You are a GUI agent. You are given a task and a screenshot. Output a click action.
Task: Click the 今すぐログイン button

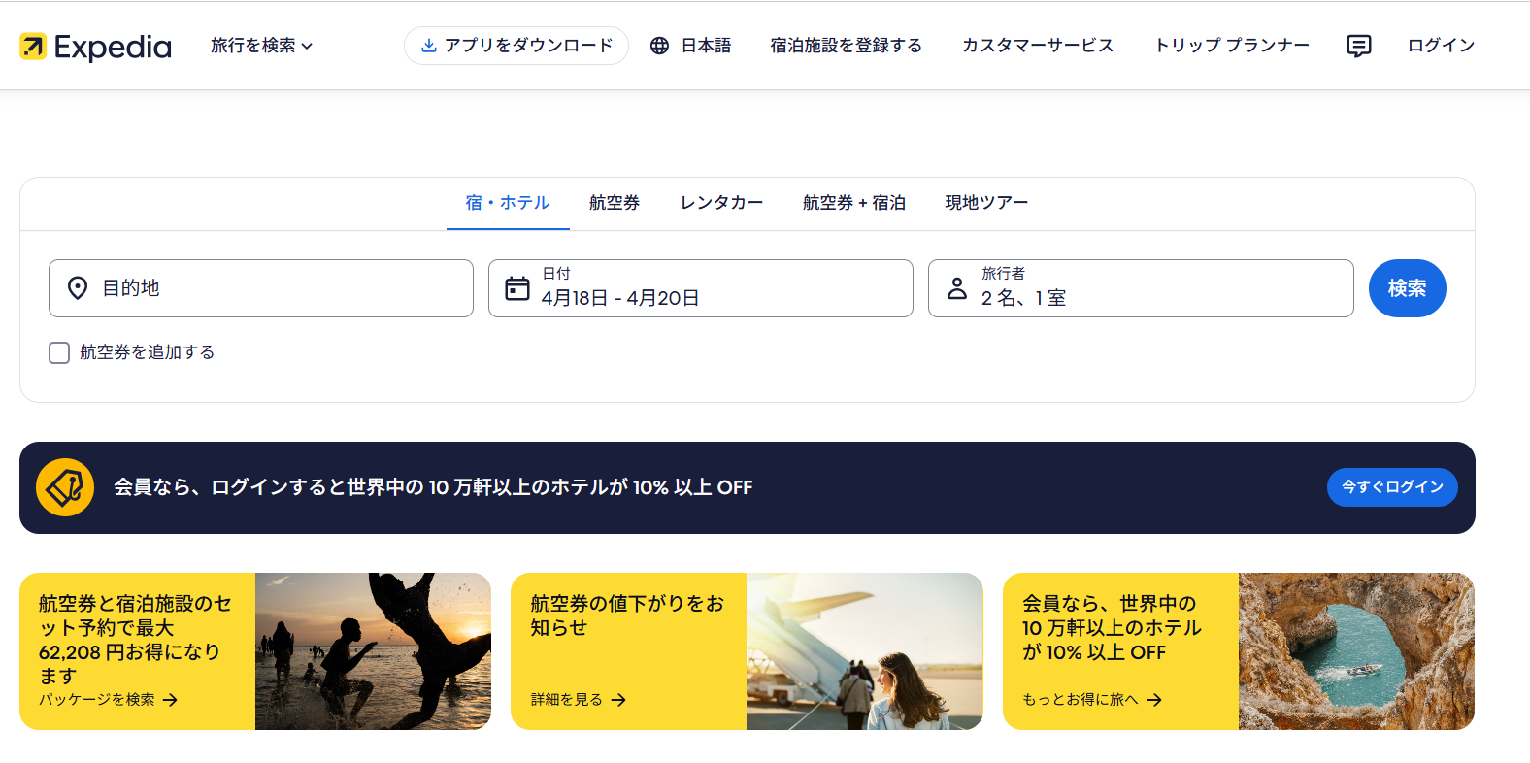[x=1392, y=487]
